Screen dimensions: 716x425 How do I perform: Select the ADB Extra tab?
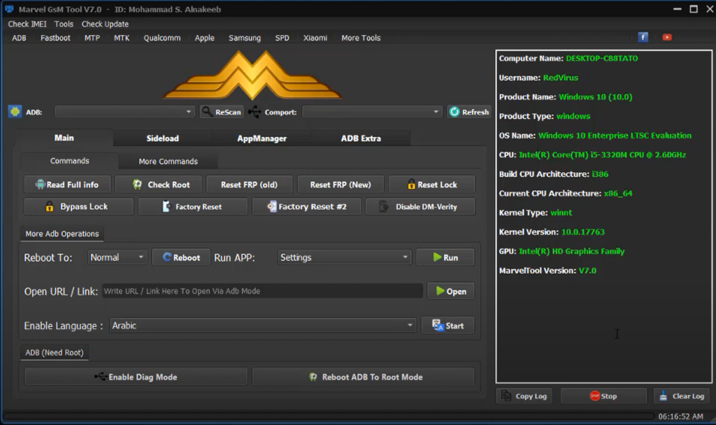click(x=361, y=138)
